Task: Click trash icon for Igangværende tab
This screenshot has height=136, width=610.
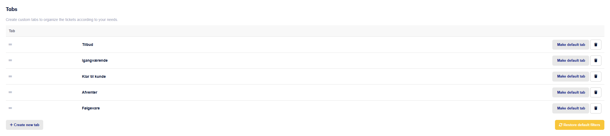Action: coord(596,60)
